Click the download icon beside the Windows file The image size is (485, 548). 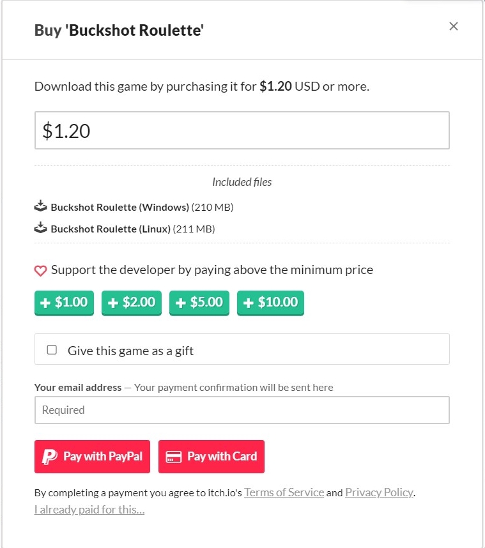(x=41, y=206)
